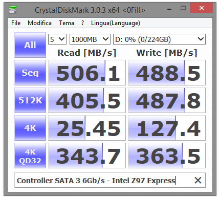Select the Seq read result 506.1

pyautogui.click(x=87, y=73)
